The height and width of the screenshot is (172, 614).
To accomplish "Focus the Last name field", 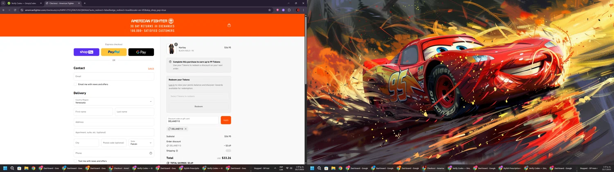I will [x=135, y=112].
